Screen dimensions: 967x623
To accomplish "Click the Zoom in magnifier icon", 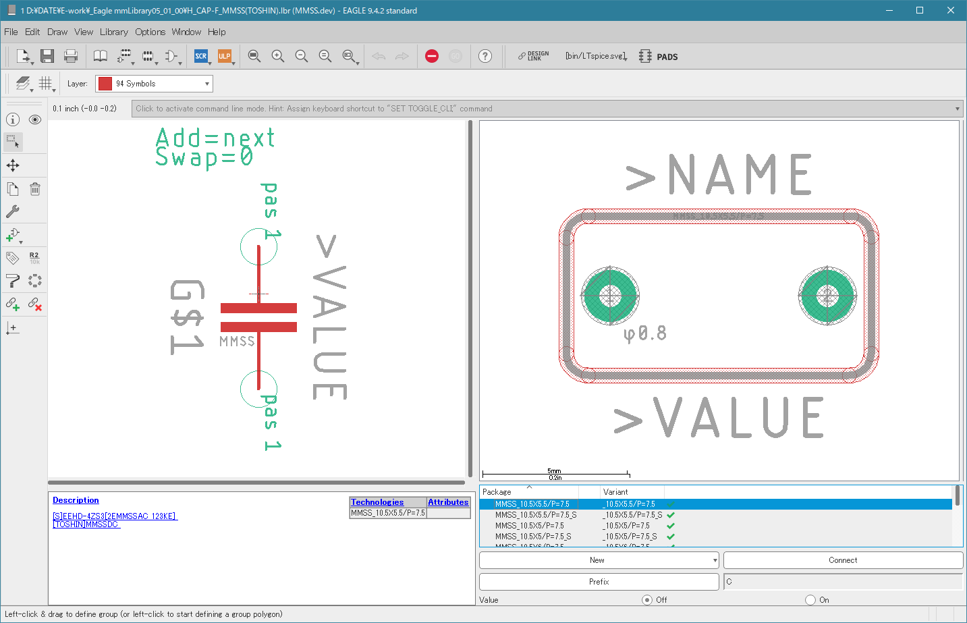I will click(x=278, y=56).
